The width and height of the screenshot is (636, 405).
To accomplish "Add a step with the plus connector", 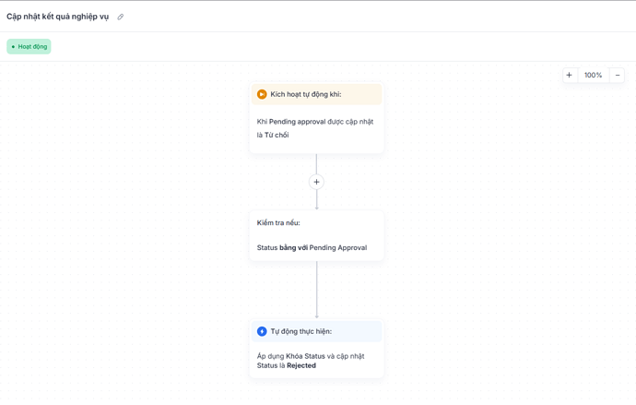I will tap(316, 182).
